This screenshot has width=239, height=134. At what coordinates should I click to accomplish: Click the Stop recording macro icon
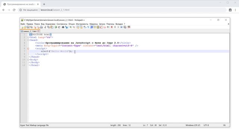(x=115, y=27)
